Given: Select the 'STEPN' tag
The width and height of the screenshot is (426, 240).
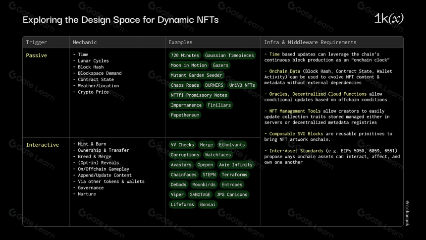Looking at the screenshot, I should 209,175.
